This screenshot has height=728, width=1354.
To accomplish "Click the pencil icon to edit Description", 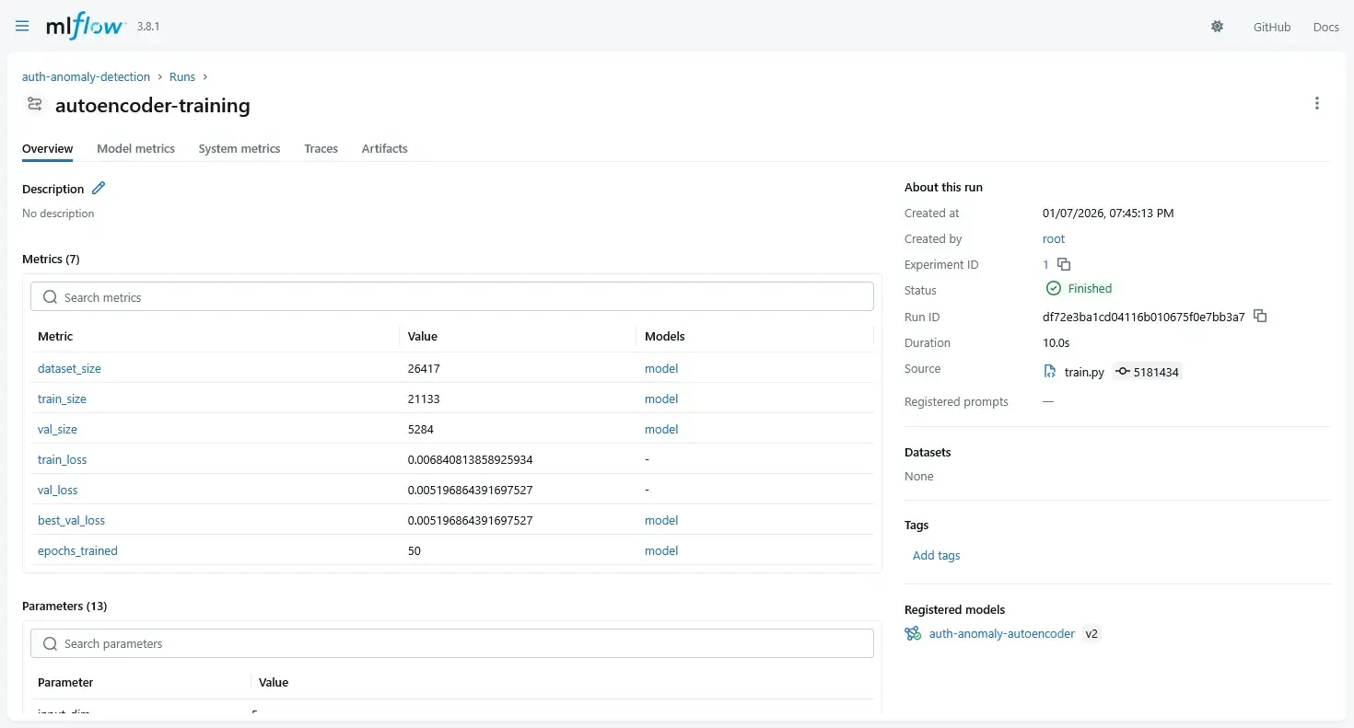I will pyautogui.click(x=99, y=188).
